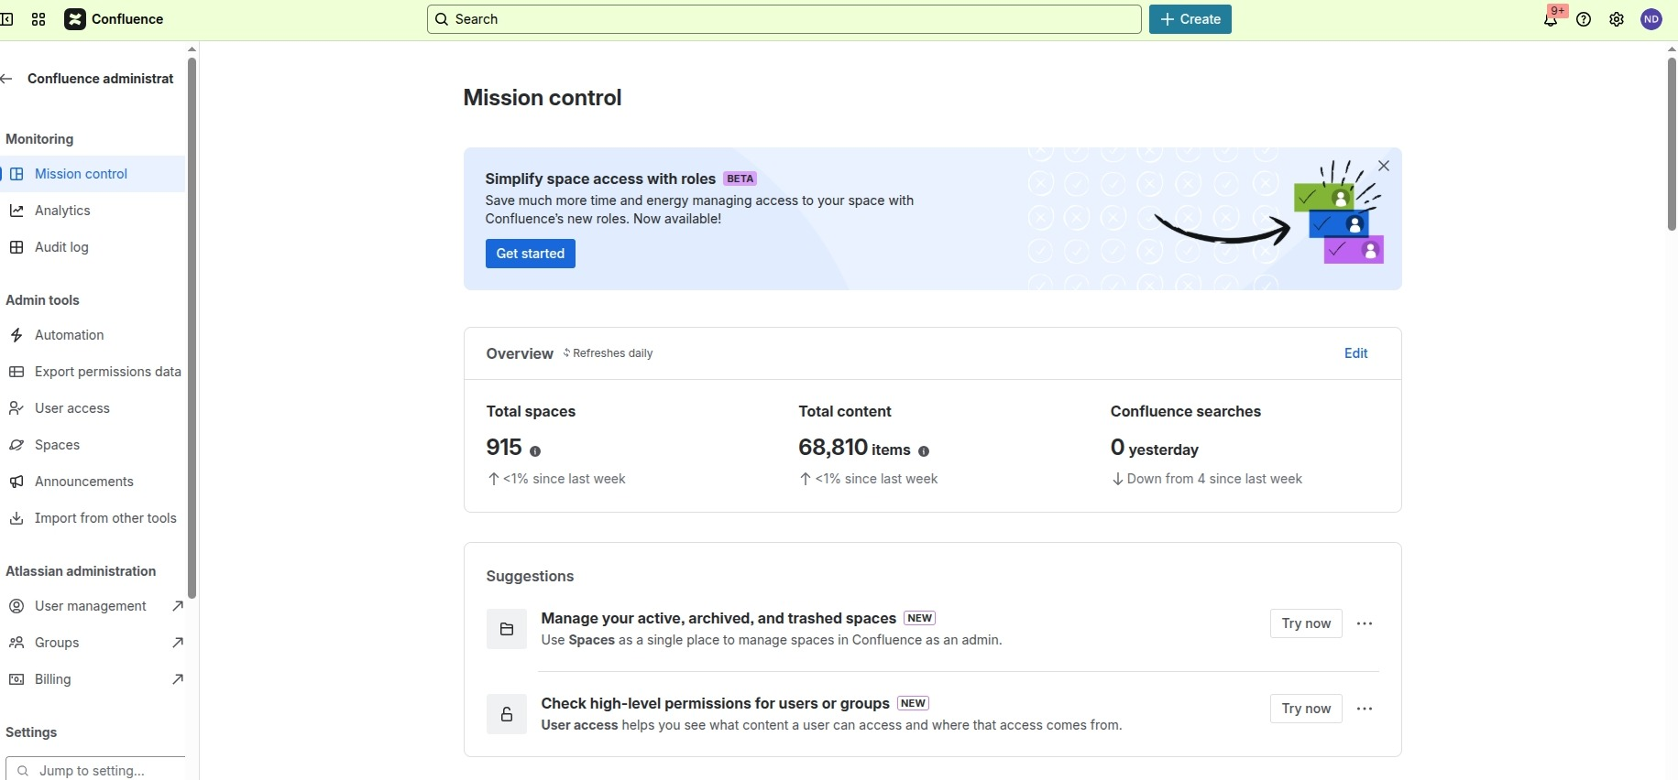Click the main page vertical scrollbar
1678x780 pixels.
(x=1672, y=146)
